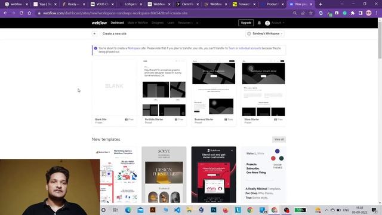Open the Mail app from the taskbar
Viewport: 382px width, 215px height.
[x=140, y=210]
